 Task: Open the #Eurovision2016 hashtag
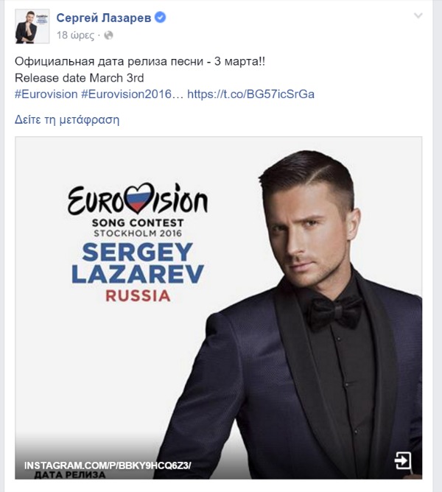pyautogui.click(x=132, y=94)
